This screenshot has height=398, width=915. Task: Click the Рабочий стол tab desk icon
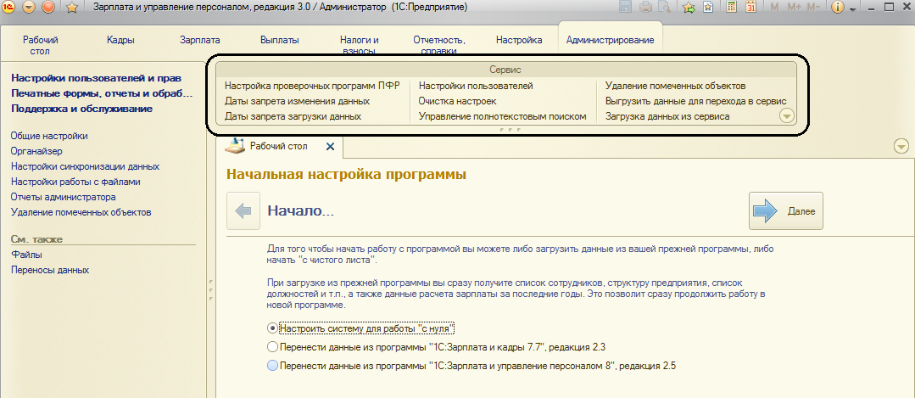236,146
